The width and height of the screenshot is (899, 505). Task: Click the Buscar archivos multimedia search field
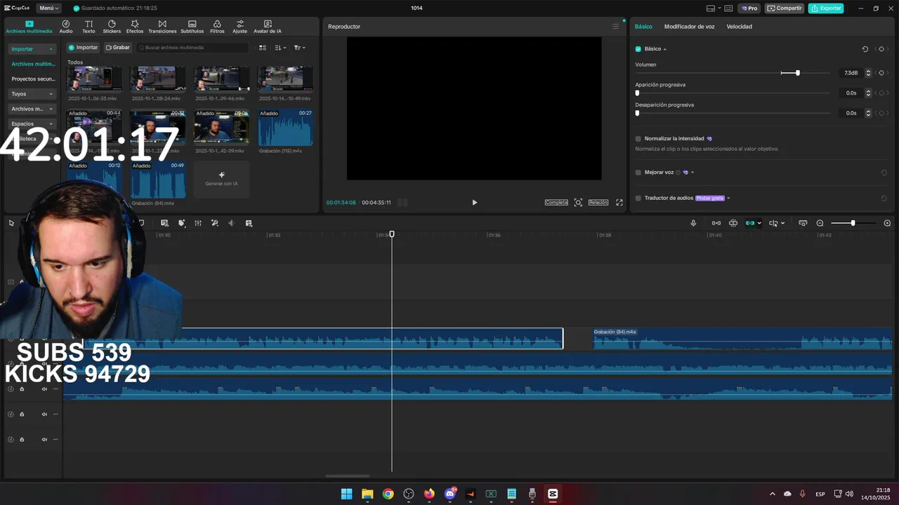[x=192, y=48]
